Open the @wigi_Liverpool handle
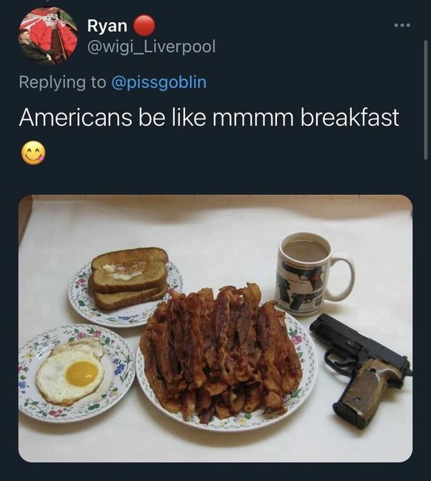This screenshot has width=431, height=481. 151,47
